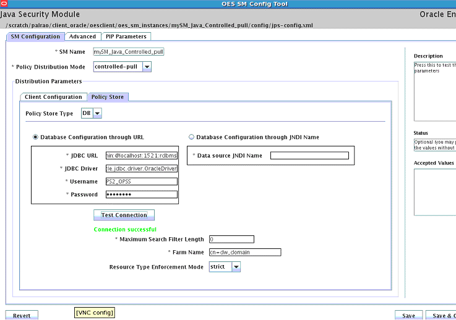Open the PIP Parameters tab
Viewport: 456px width, 320px height.
126,36
